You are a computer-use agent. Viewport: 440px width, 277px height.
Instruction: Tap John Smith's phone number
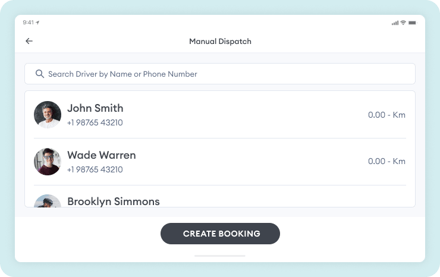[95, 122]
